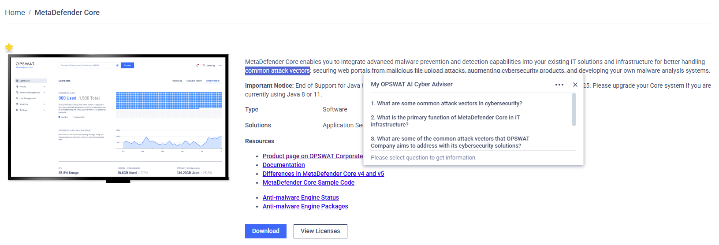Click the MetaDefender Core dashboard screenshot thumbnail
This screenshot has height=245, width=719.
click(119, 118)
